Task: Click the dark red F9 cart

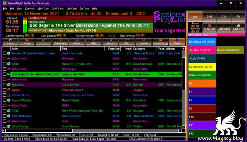Action: tap(202, 108)
